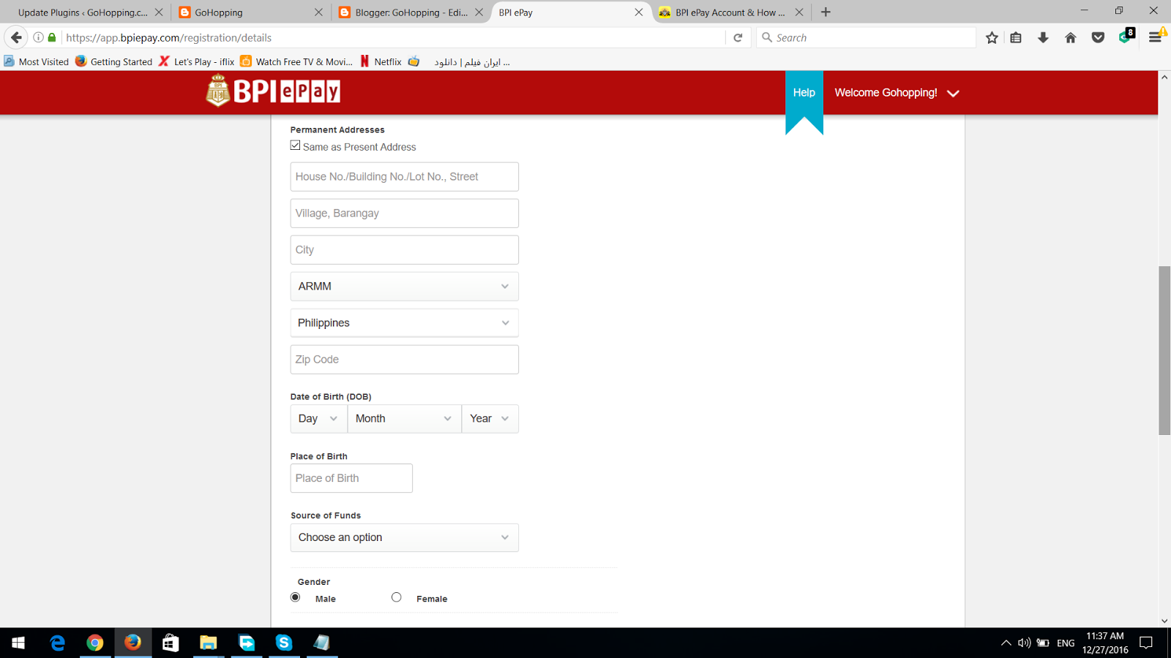The image size is (1171, 658).
Task: Click the BPI ePay logo
Action: coord(272,91)
